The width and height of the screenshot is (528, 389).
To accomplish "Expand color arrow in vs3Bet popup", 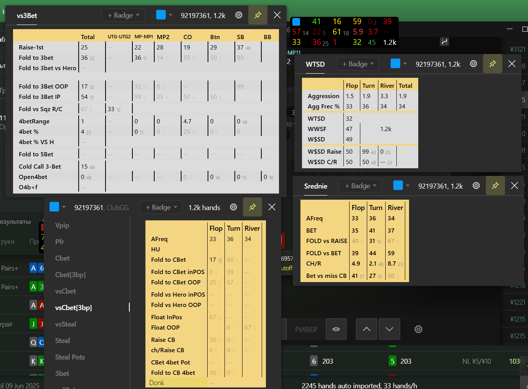I will pos(170,15).
